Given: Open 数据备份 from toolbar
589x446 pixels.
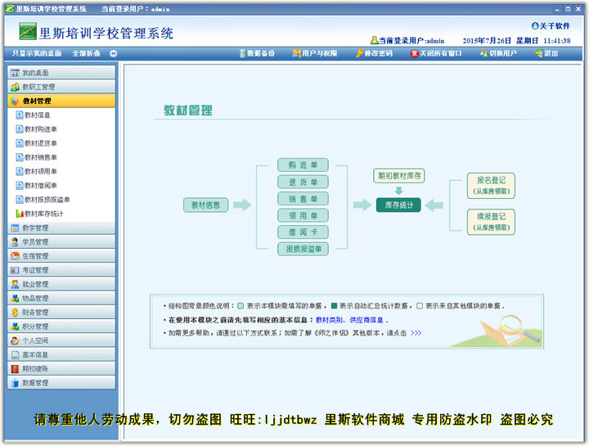Looking at the screenshot, I should tap(258, 53).
